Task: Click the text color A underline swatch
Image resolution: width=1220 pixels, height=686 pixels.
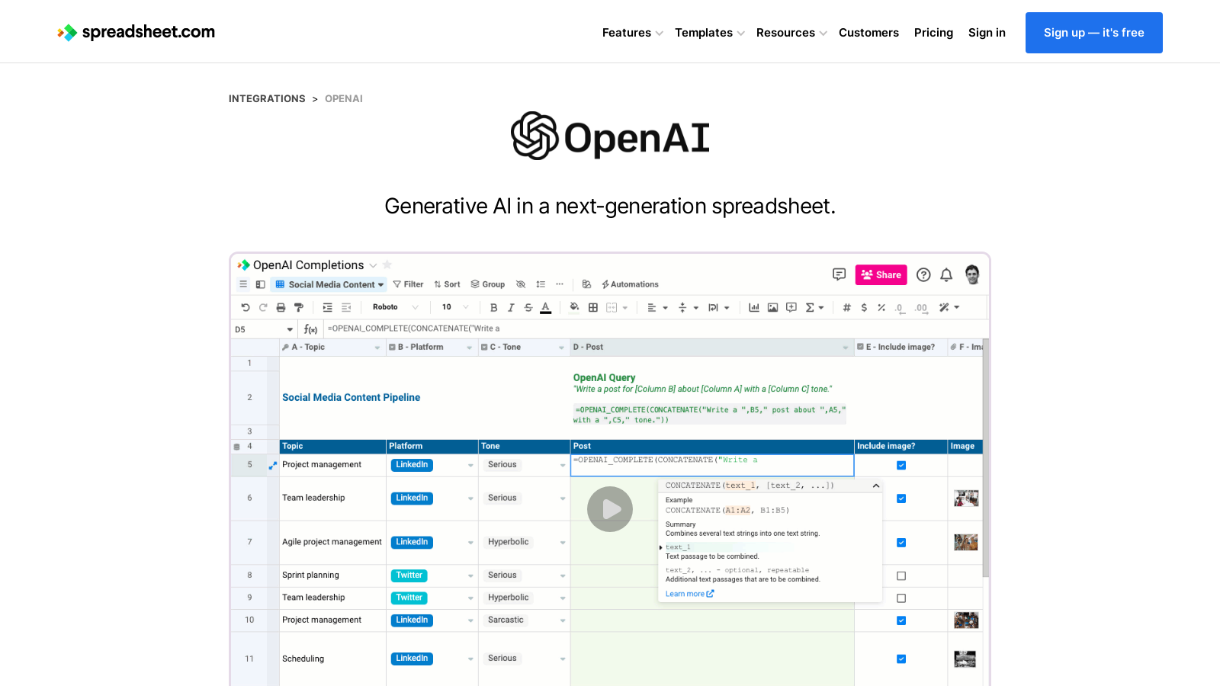Action: [546, 308]
